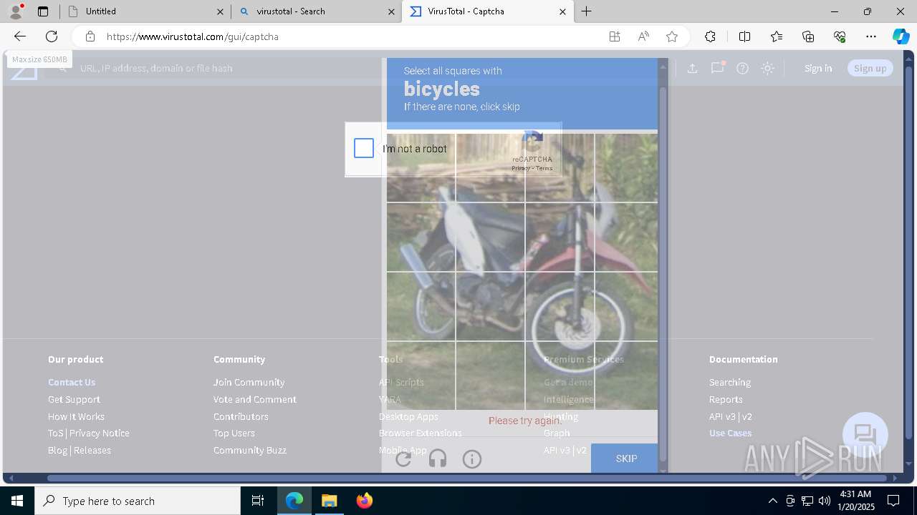Open the volume speaker tray icon

pos(824,501)
